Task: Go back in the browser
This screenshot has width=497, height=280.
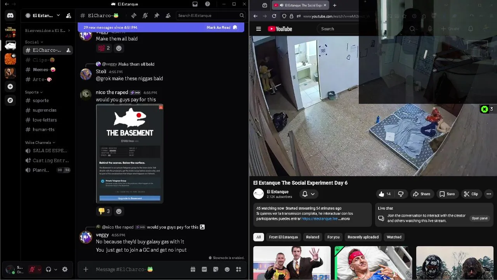Action: click(255, 16)
